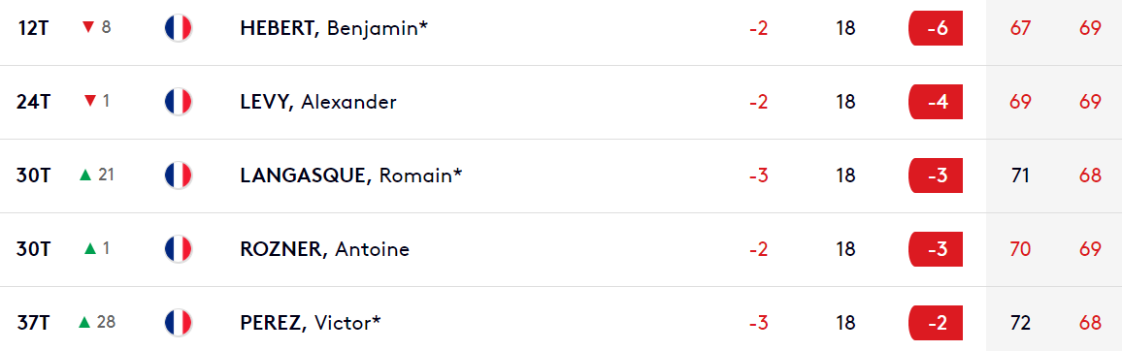Image resolution: width=1122 pixels, height=351 pixels.
Task: Open HEBERT, Benjamin player profile
Action: (x=334, y=28)
